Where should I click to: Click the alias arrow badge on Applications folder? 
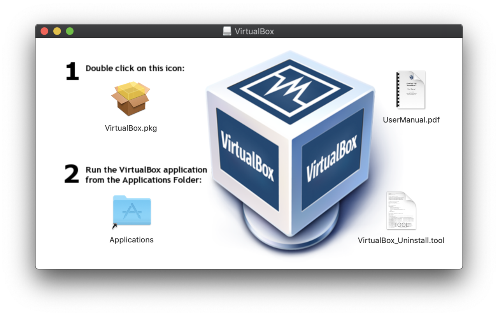[115, 226]
